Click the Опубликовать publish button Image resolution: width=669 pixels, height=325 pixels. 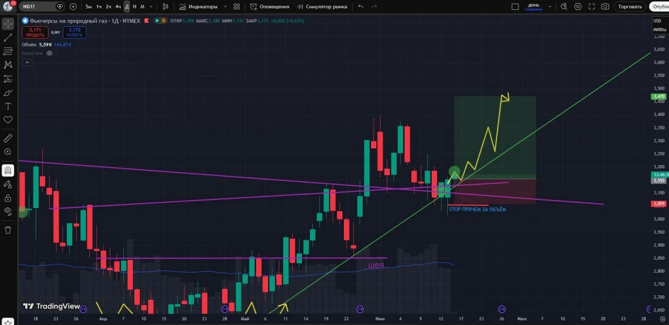coord(660,7)
